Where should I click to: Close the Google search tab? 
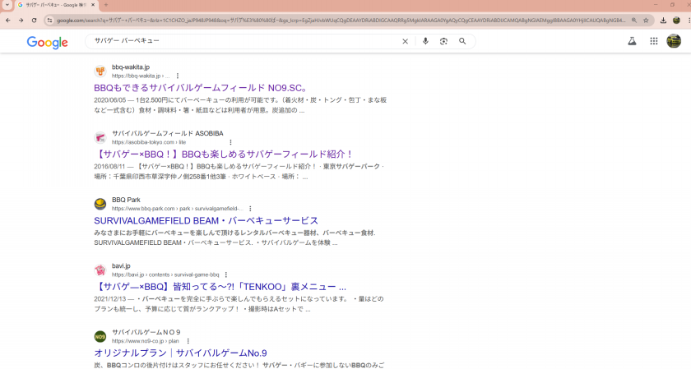coord(93,5)
